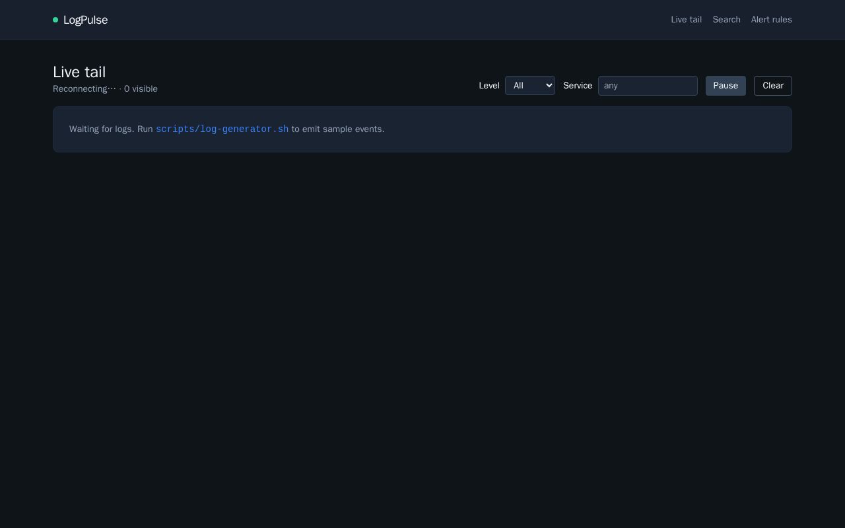Open the Alert rules page
Screen dimensions: 845x528
coord(771,20)
